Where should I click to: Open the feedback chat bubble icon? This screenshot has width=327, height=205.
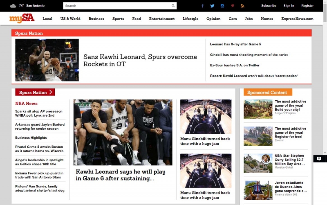coord(319,159)
